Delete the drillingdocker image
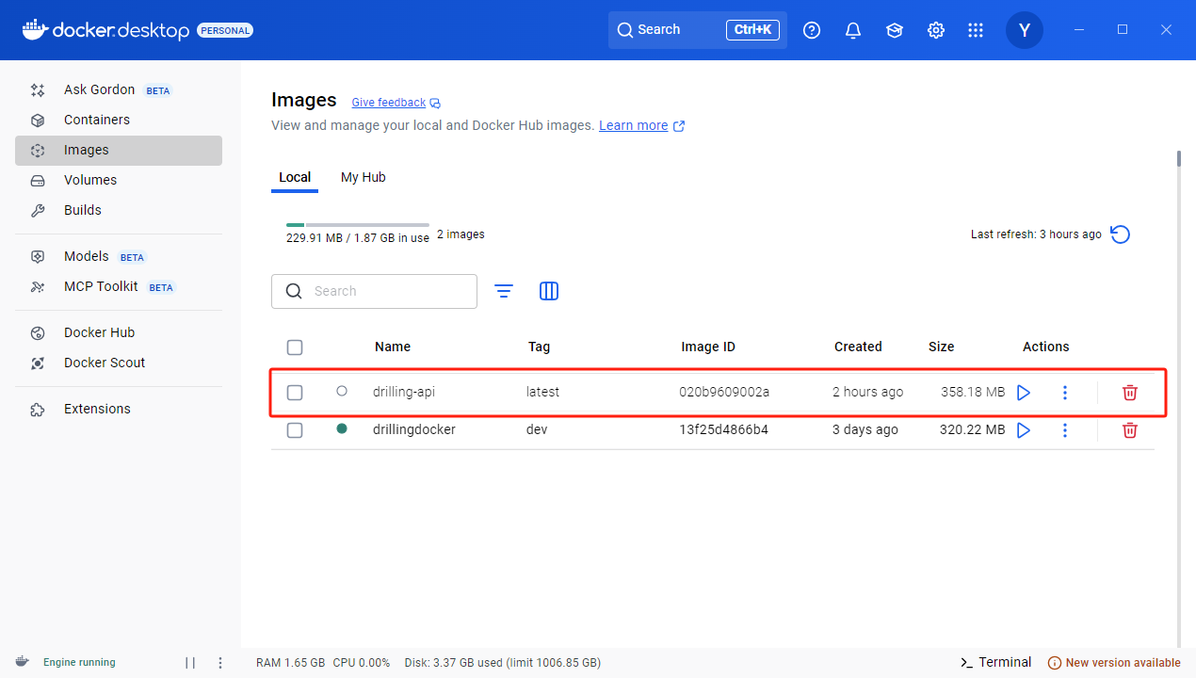This screenshot has width=1196, height=678. [1130, 430]
